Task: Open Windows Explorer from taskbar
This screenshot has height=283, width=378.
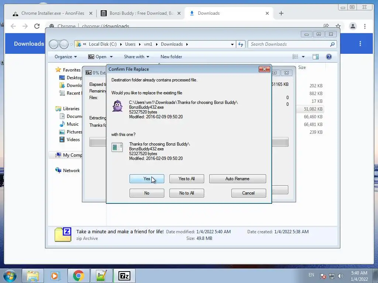Action: tap(33, 276)
